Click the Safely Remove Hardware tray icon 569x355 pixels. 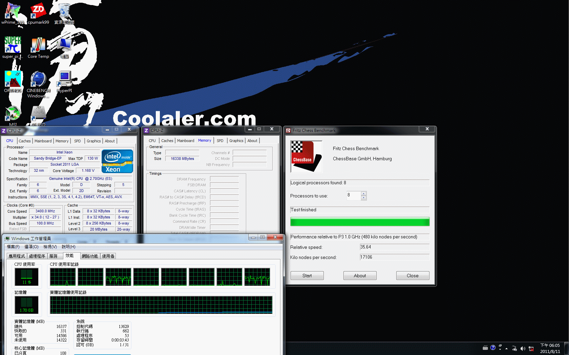point(514,348)
